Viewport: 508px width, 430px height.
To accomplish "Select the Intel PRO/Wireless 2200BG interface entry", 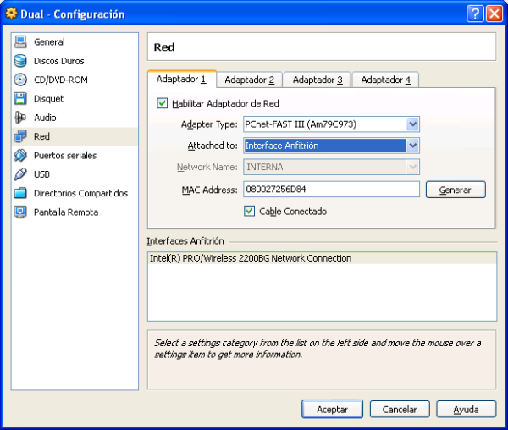I will tap(250, 259).
